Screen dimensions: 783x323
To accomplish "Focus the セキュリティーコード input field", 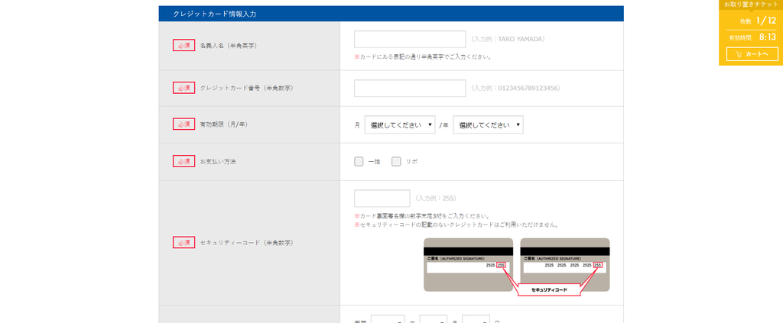I will click(x=382, y=199).
